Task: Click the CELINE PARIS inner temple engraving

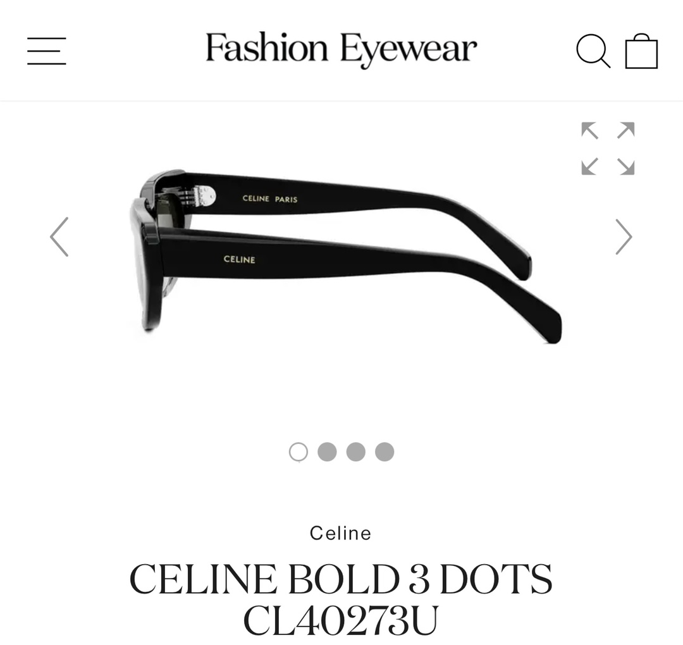Action: coord(270,199)
